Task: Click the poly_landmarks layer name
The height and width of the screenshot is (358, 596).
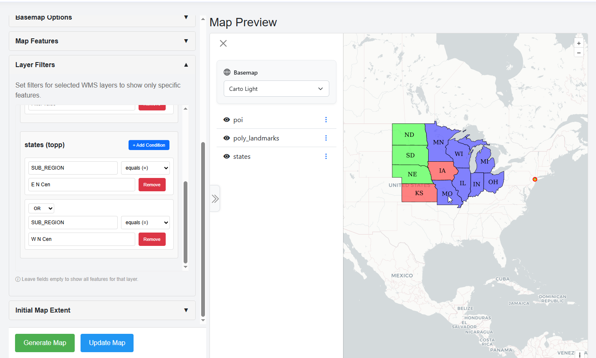Action: click(256, 138)
